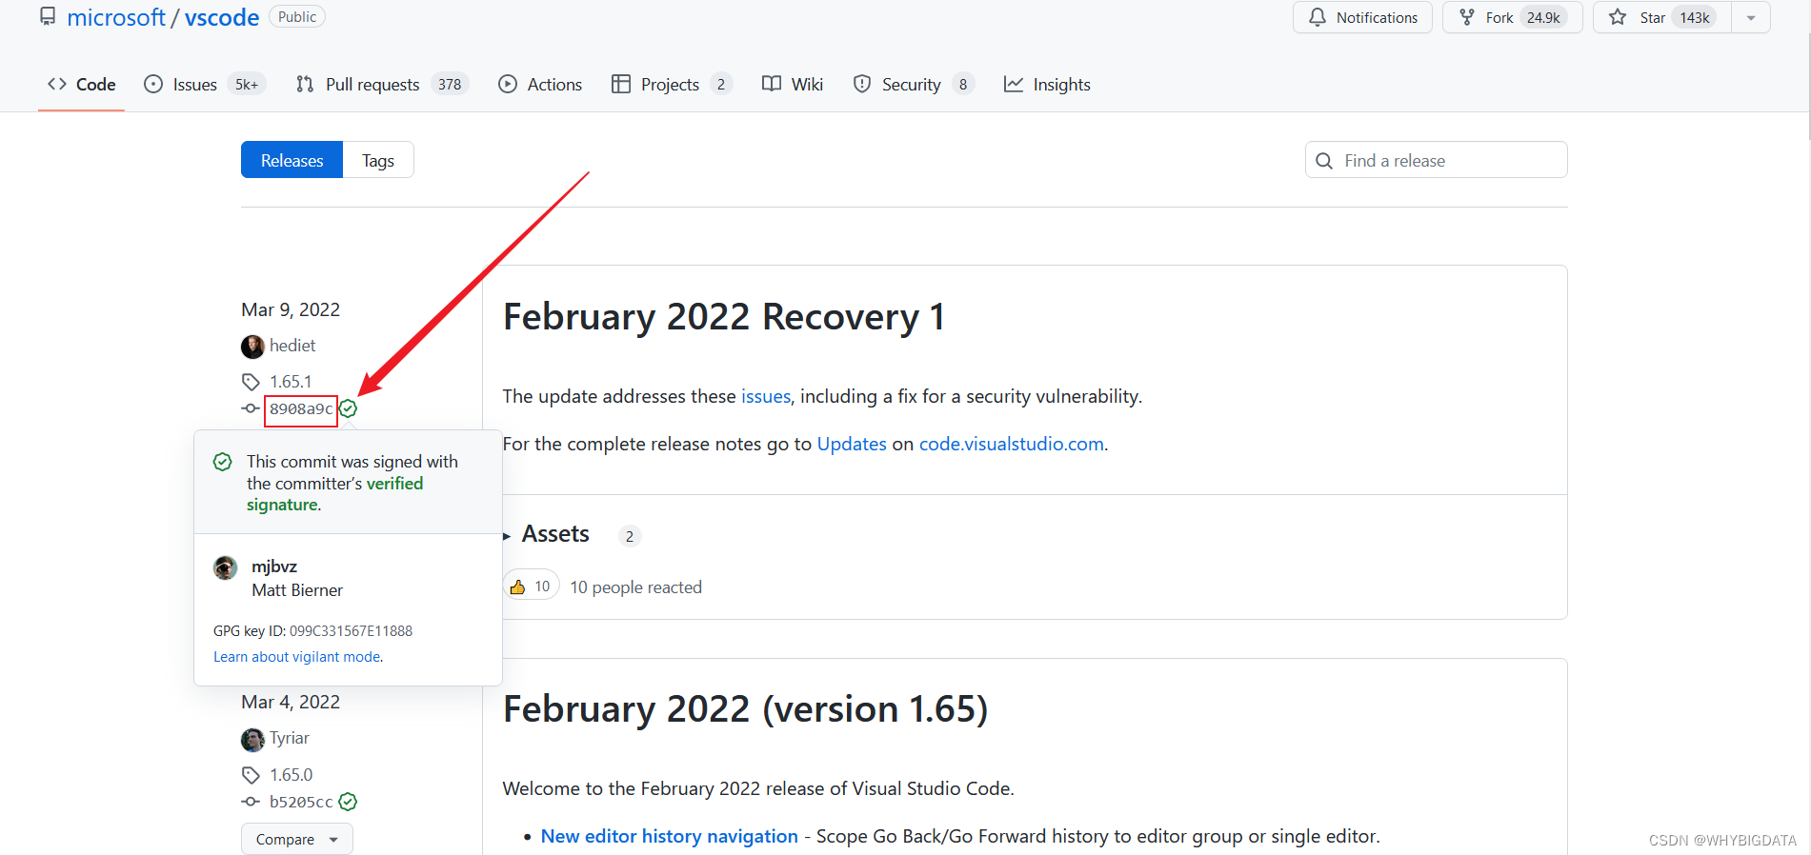Screen dimensions: 1811x855
Task: Open the Star lists dropdown arrow
Action: click(x=1751, y=17)
